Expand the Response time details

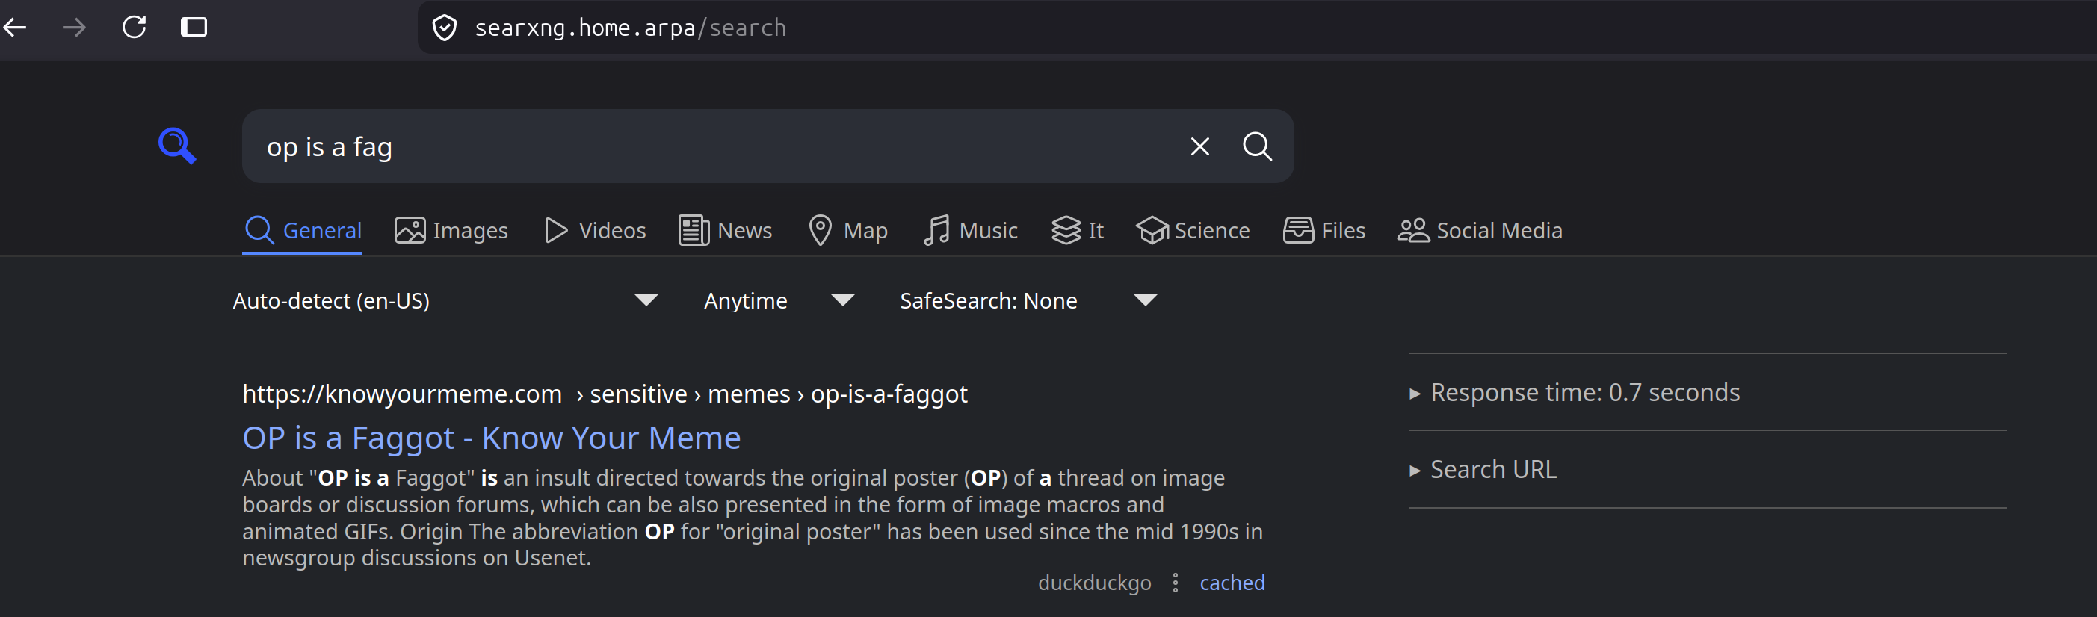(1575, 393)
